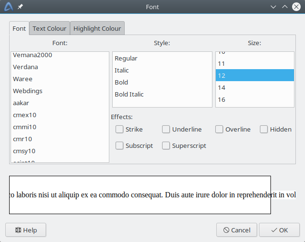This screenshot has width=305, height=242.
Task: Select Bold Italic style
Action: pos(129,94)
